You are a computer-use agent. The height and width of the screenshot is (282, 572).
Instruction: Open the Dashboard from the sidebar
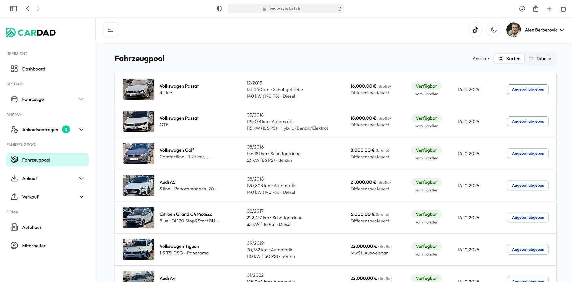[x=34, y=69]
